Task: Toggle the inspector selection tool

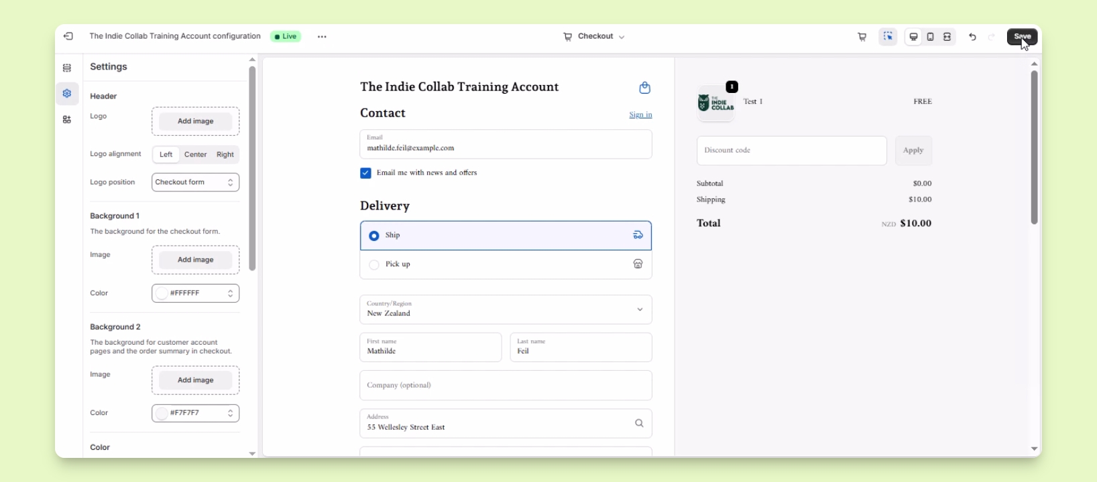Action: click(x=888, y=37)
